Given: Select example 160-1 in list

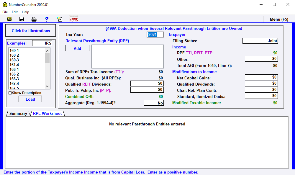Looking at the screenshot, I should click(14, 51).
